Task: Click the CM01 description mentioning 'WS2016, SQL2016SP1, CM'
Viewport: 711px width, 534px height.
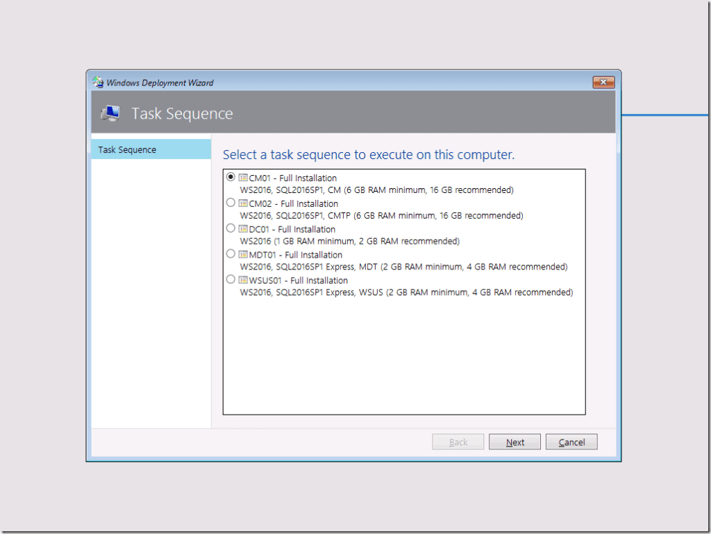Action: tap(377, 190)
